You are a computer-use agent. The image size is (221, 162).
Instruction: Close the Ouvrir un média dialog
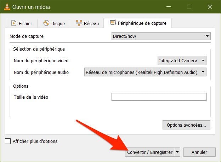pyautogui.click(x=210, y=7)
